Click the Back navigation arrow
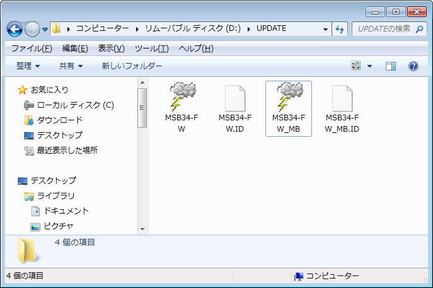The image size is (433, 288). point(14,29)
